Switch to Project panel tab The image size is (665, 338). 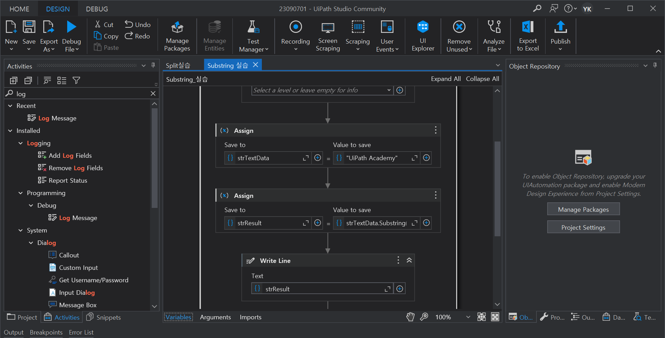[22, 317]
